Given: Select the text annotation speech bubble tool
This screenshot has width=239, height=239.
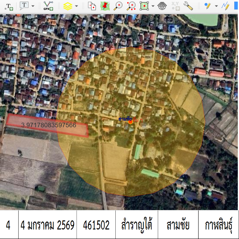Looking at the screenshot, I should (24, 6).
